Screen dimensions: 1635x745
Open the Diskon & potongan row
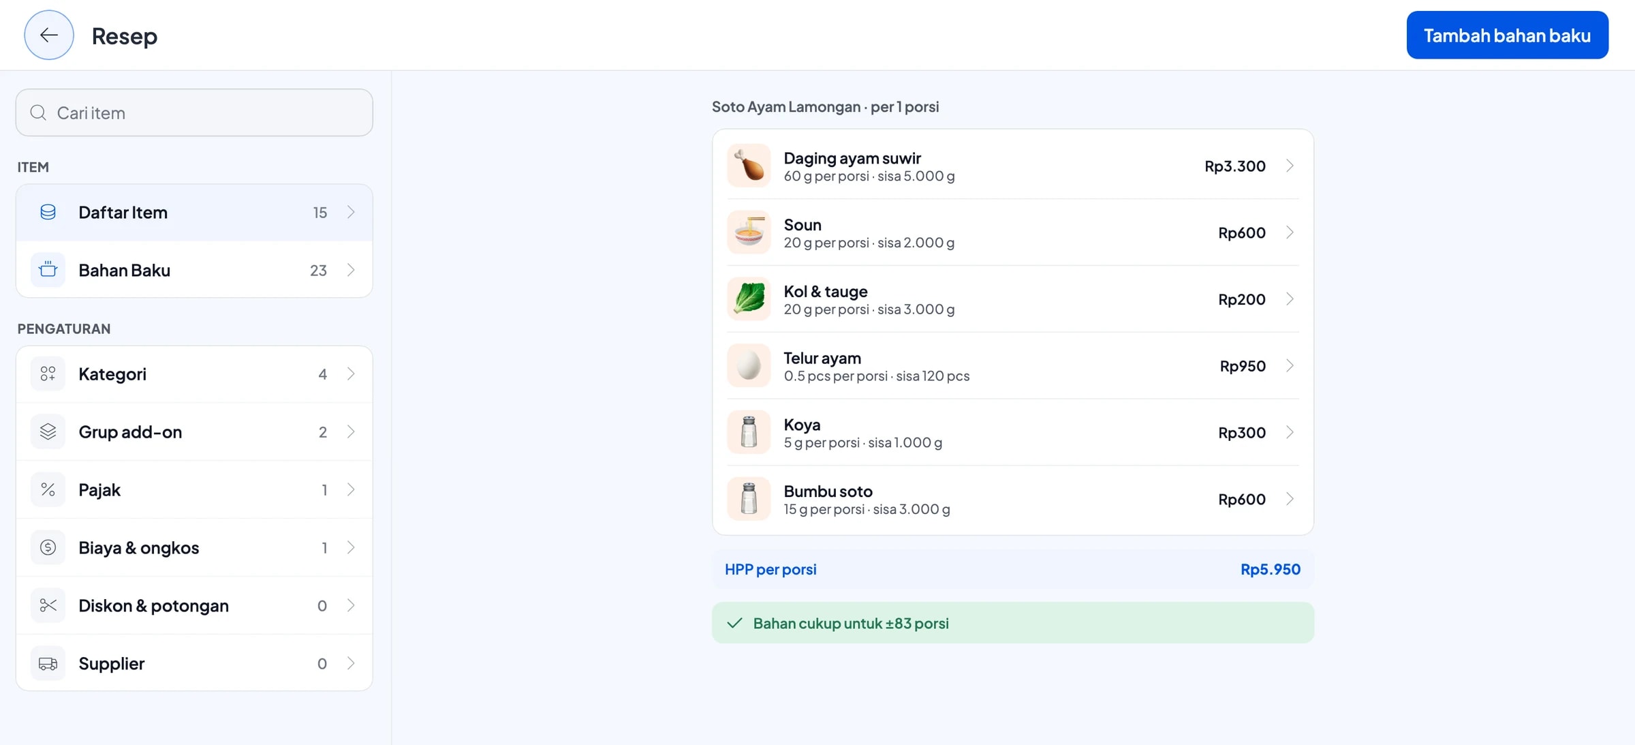(x=194, y=605)
